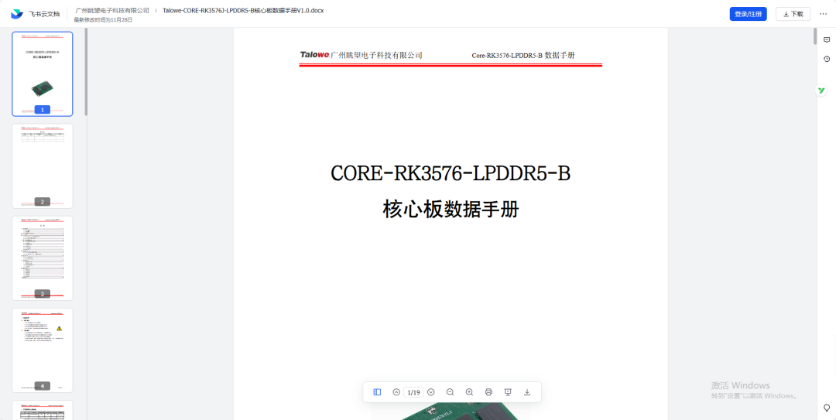Click the document vertical scrollbar
836x420 pixels.
coord(814,36)
